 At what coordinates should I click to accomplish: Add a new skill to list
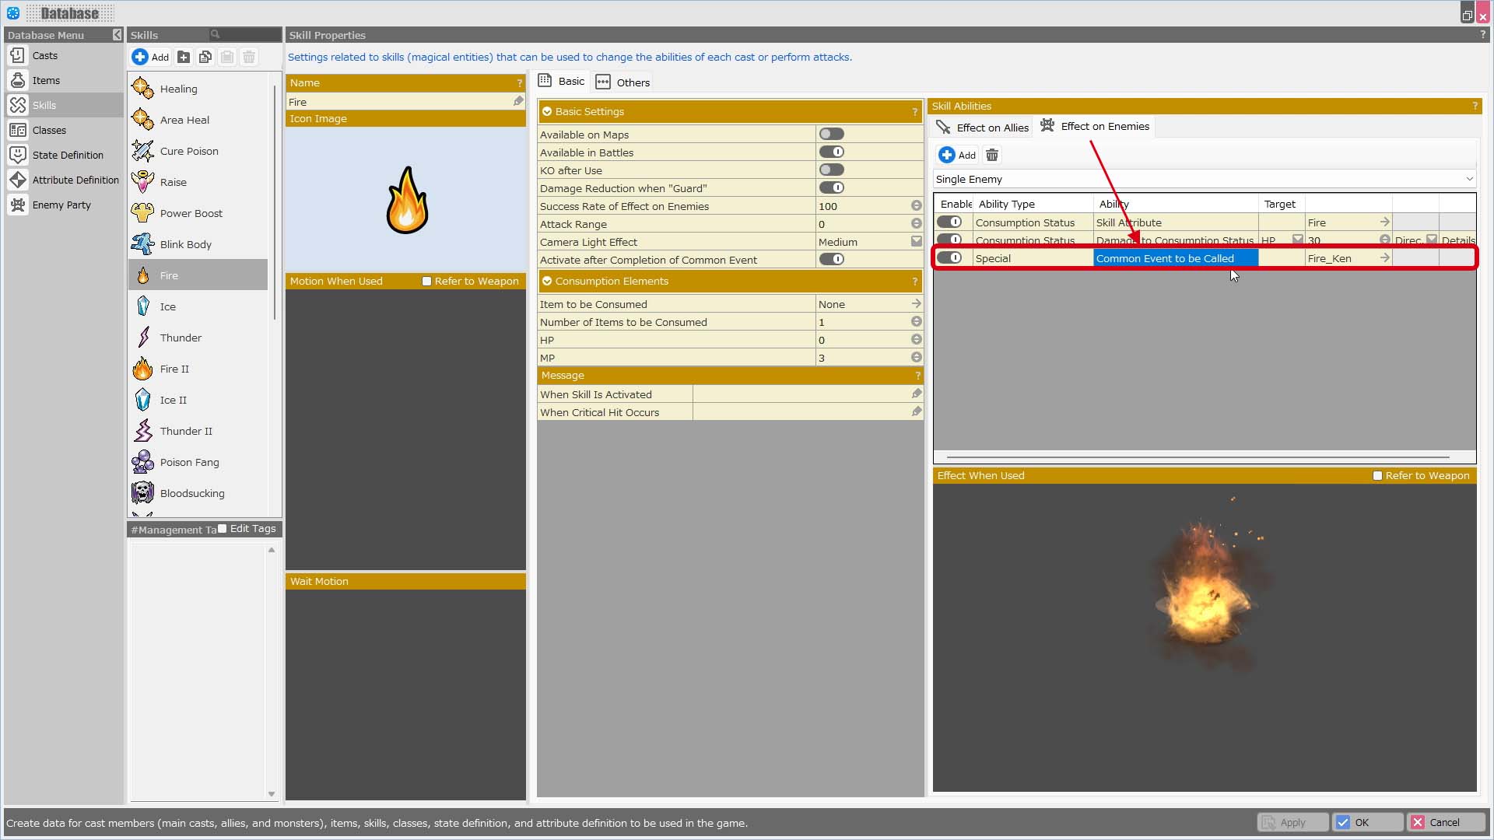pos(151,57)
